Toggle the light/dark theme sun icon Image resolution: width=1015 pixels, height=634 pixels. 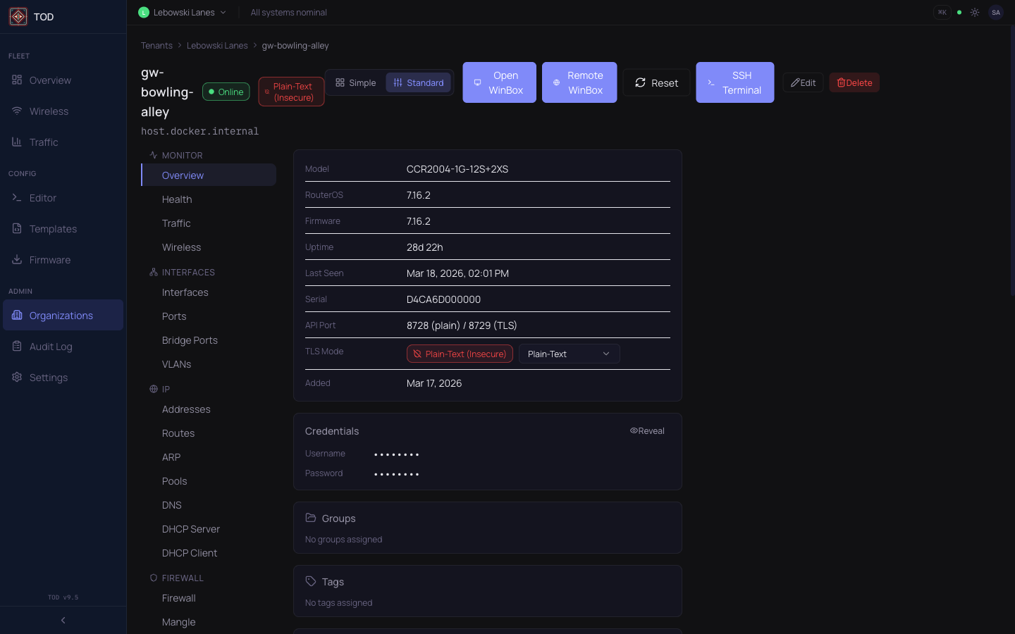coord(975,13)
